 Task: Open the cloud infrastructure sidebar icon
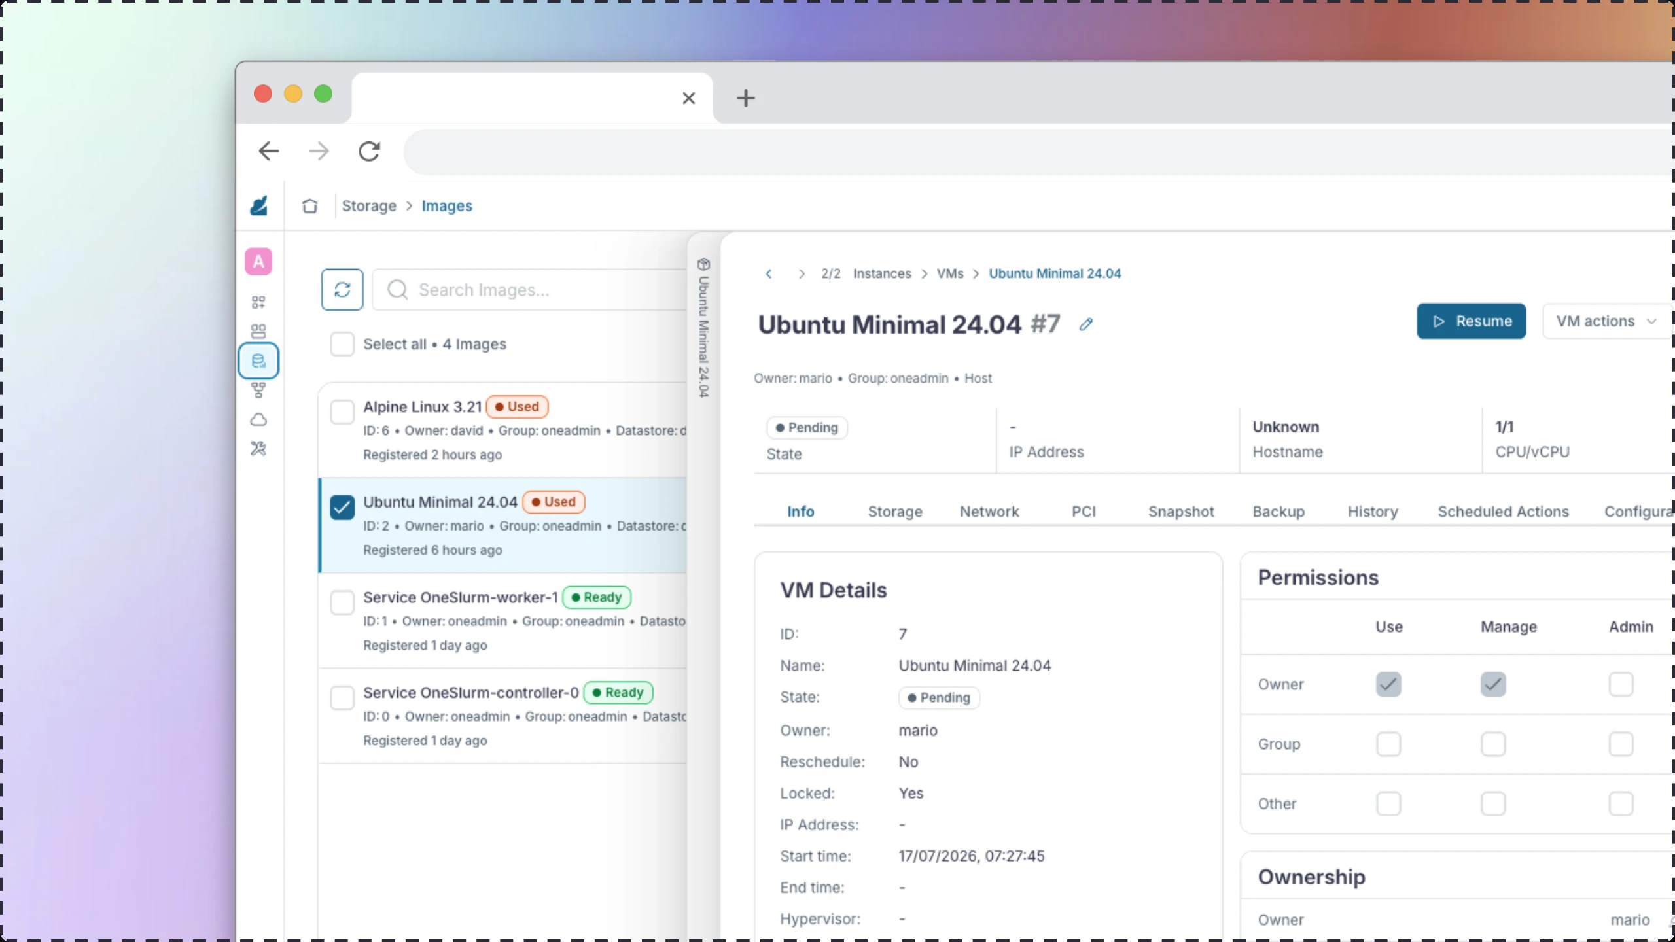(258, 419)
